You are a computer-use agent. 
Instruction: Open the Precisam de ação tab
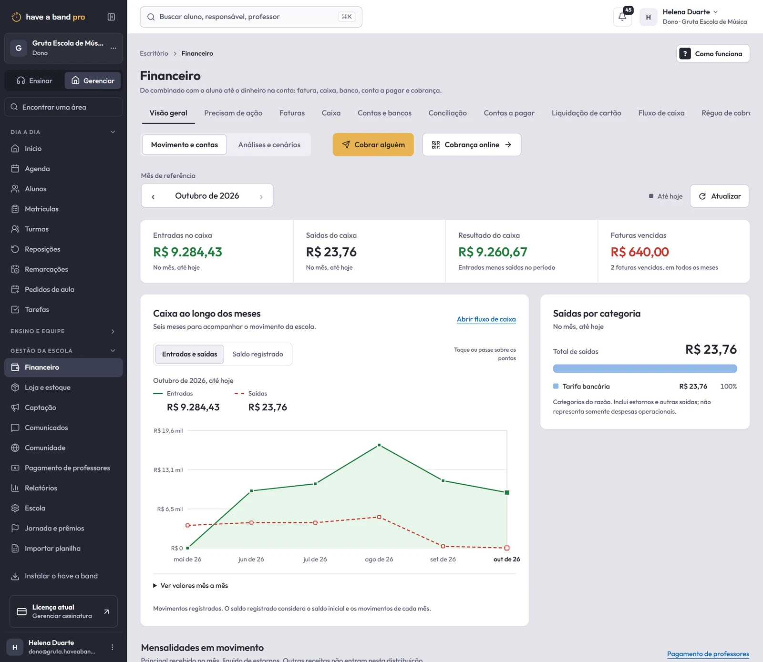point(233,113)
